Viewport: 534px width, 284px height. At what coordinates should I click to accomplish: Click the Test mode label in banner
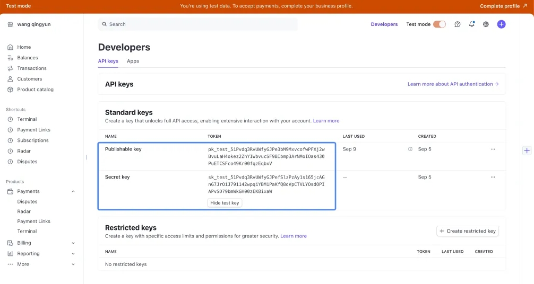19,6
